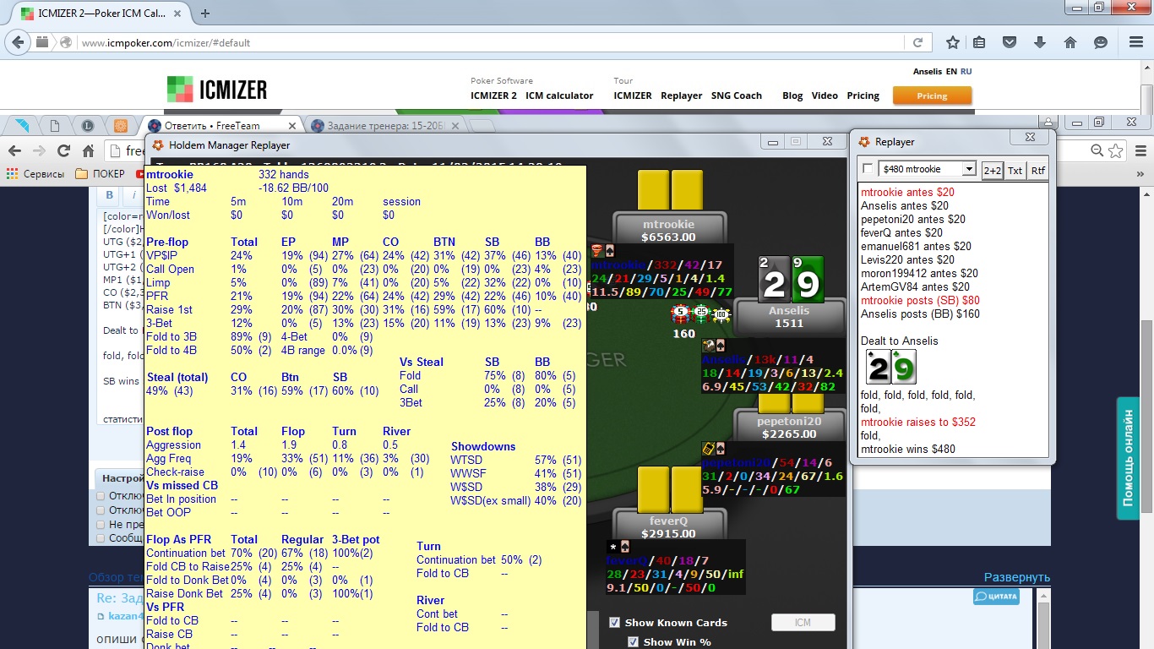The image size is (1154, 649).
Task: Click the smiley chat icon in Firefox toolbar
Action: [1100, 42]
